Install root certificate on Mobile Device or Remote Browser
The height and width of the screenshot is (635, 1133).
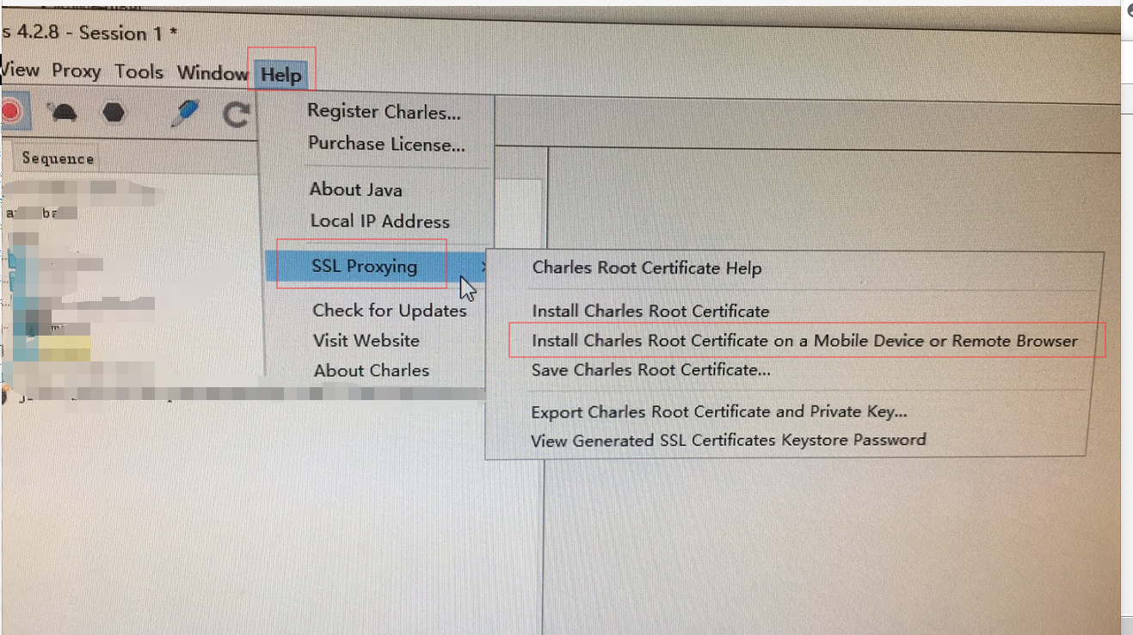[x=804, y=341]
